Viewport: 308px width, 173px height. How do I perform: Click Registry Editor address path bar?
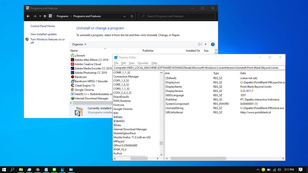(199, 68)
